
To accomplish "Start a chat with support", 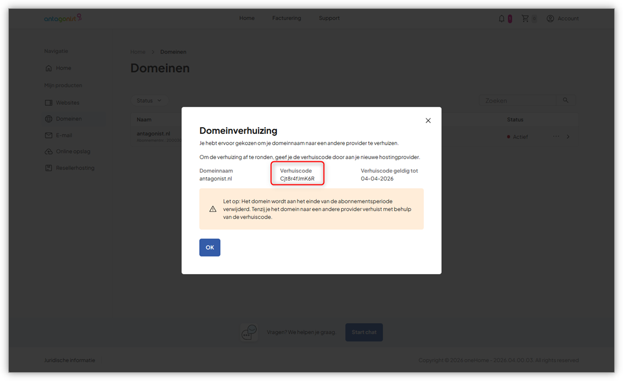I will [364, 332].
